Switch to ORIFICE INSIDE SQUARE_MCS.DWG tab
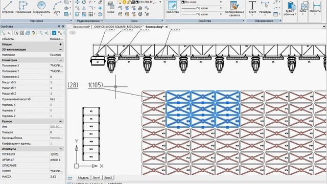The height and width of the screenshot is (184, 327). pyautogui.click(x=118, y=27)
